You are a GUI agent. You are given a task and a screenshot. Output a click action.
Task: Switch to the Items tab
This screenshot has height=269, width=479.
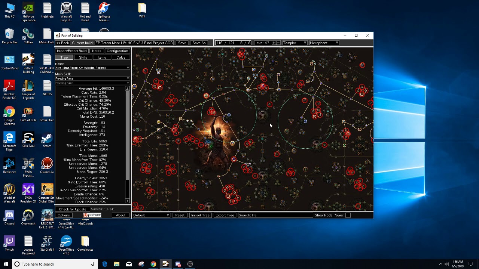click(x=102, y=58)
